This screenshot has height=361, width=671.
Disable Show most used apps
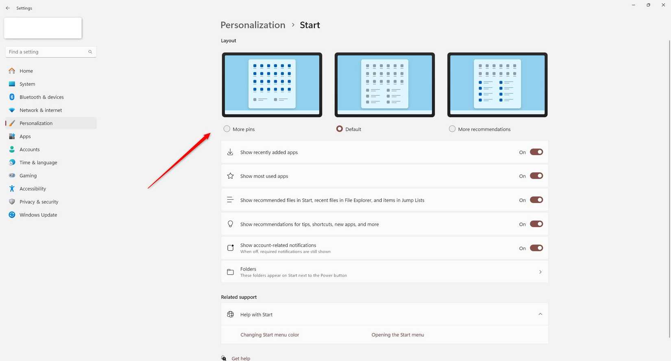tap(536, 175)
